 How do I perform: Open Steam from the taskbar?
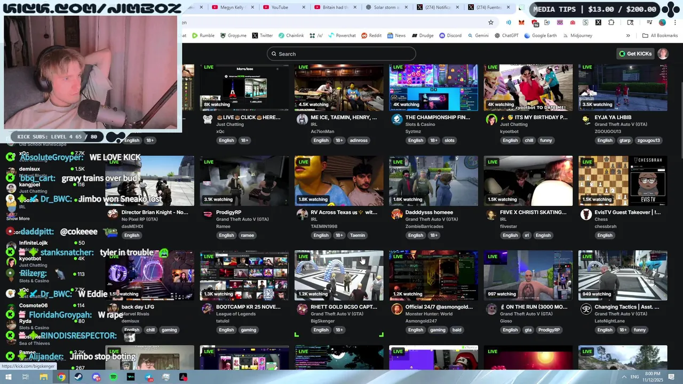pos(78,377)
